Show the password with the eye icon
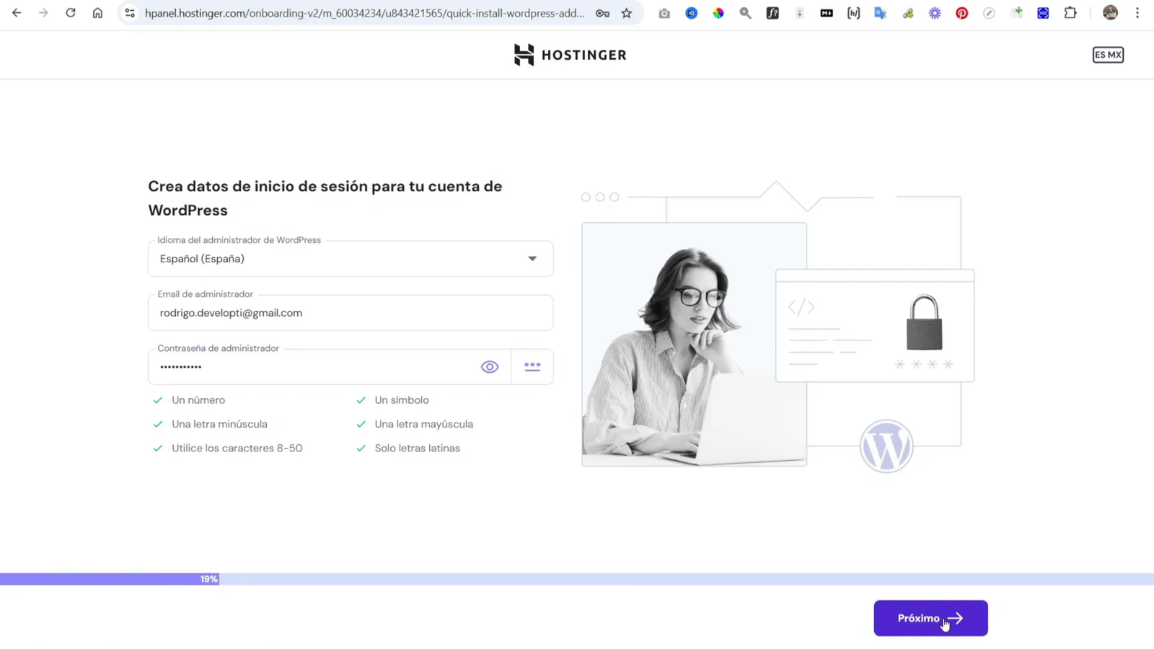 coord(490,366)
